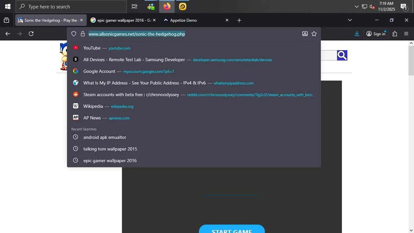Click the muted volume tray icon

[x=372, y=6]
